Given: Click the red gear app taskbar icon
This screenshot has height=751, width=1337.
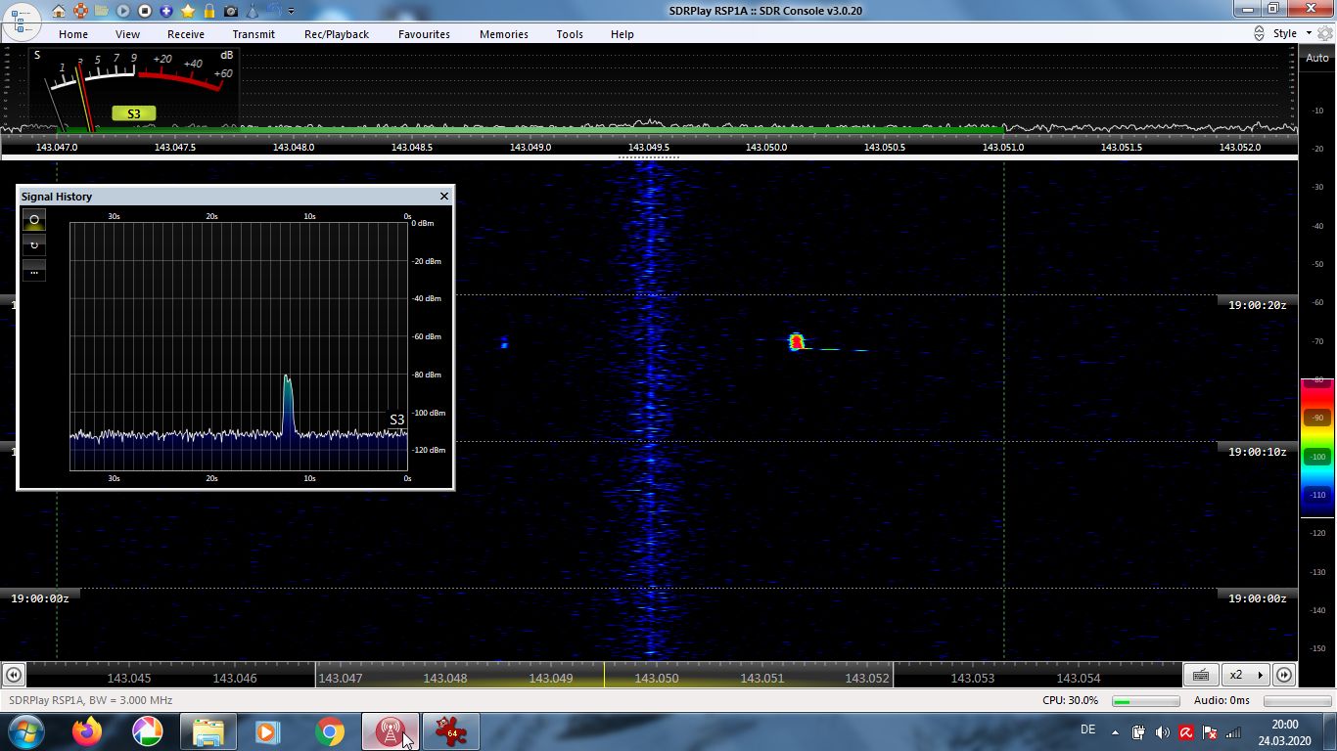Looking at the screenshot, I should click(x=451, y=731).
